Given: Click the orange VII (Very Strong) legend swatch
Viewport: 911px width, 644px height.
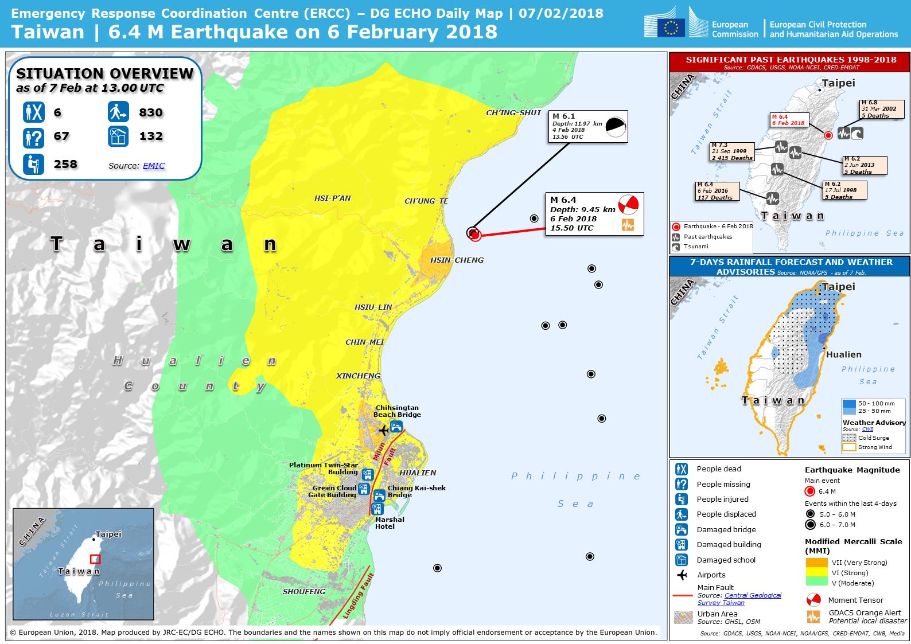Looking at the screenshot, I should coord(816,563).
